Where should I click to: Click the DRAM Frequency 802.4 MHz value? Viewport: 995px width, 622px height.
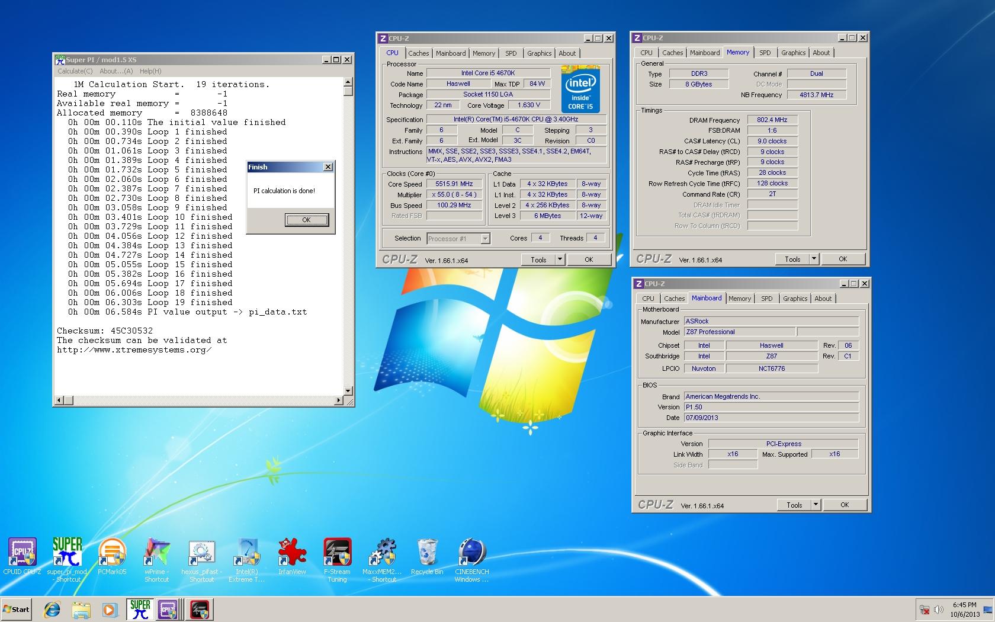point(772,120)
